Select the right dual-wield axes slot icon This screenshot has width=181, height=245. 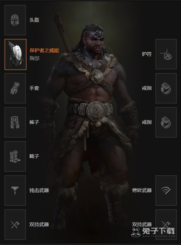(166, 225)
